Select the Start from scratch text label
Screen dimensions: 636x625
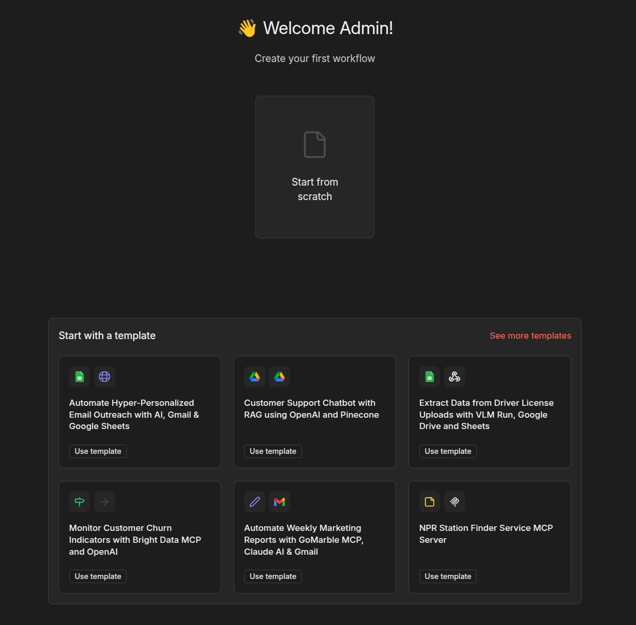pyautogui.click(x=314, y=189)
